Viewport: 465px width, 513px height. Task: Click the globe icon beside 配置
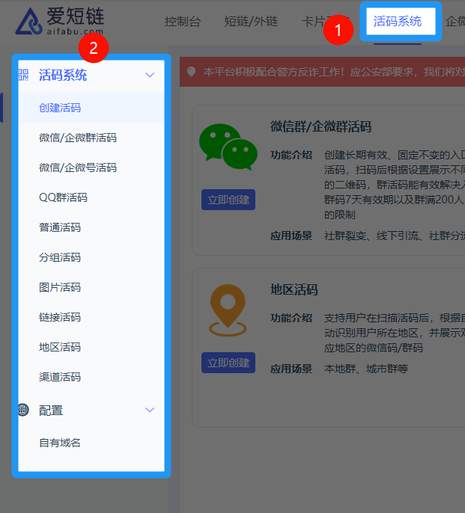coord(23,410)
